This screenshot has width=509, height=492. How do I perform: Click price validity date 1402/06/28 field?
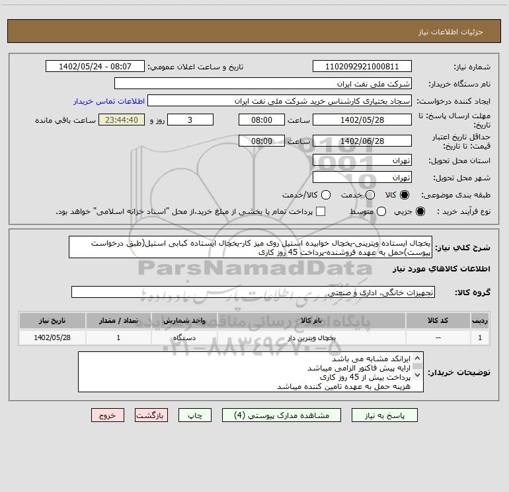point(362,141)
